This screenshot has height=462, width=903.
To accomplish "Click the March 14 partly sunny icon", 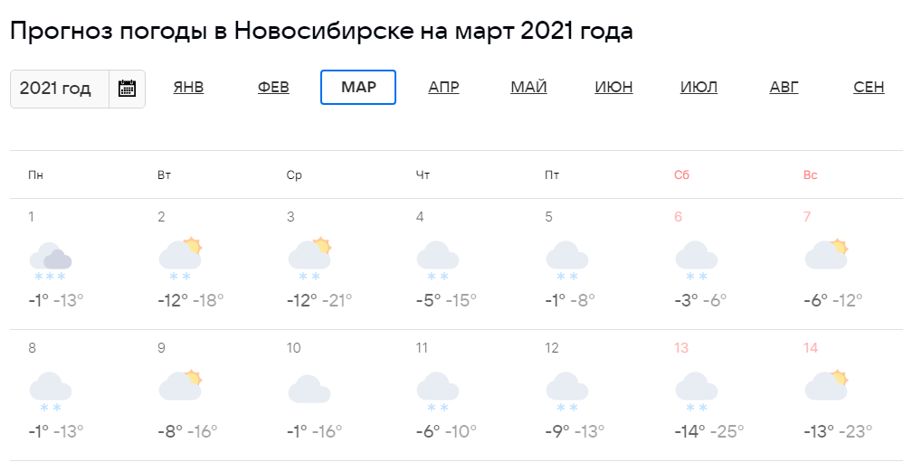I will point(826,385).
